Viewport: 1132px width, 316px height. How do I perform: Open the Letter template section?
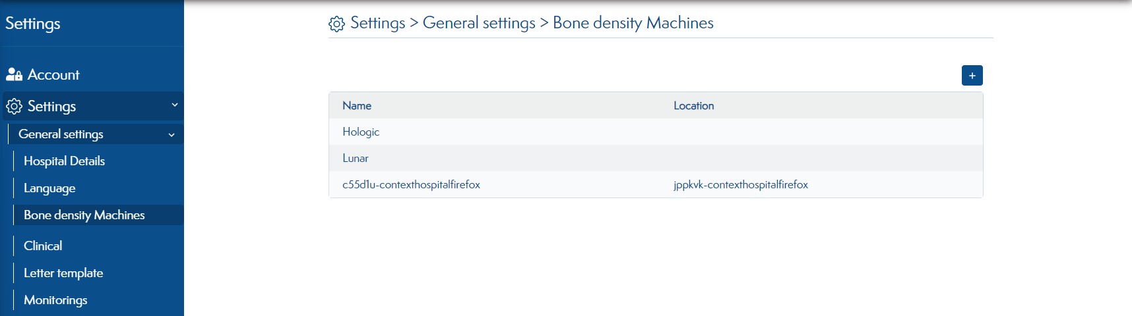(63, 273)
